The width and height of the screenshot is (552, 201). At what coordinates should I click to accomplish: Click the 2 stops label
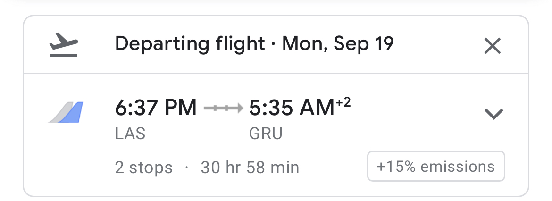click(144, 167)
